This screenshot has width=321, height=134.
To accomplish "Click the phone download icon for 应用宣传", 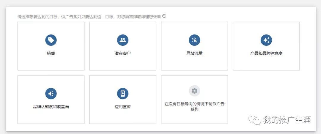I will tap(122, 94).
